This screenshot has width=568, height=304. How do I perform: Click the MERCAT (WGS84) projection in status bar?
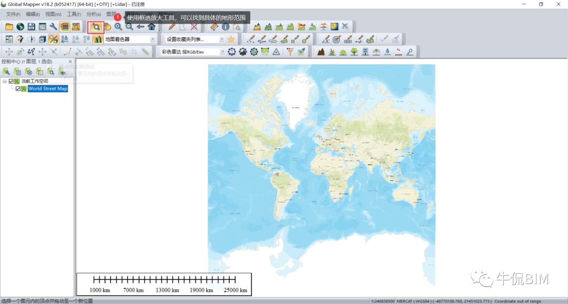tap(413, 301)
